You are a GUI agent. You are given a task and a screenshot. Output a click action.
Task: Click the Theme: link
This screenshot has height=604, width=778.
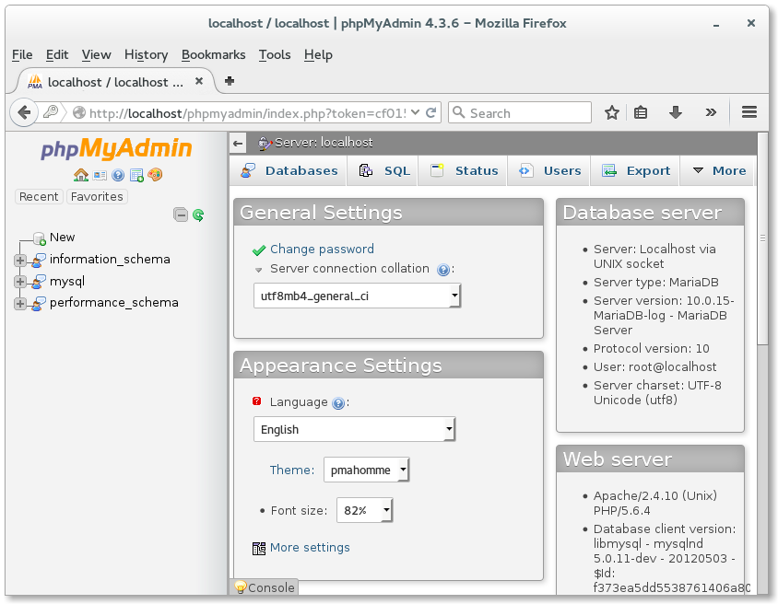point(291,470)
